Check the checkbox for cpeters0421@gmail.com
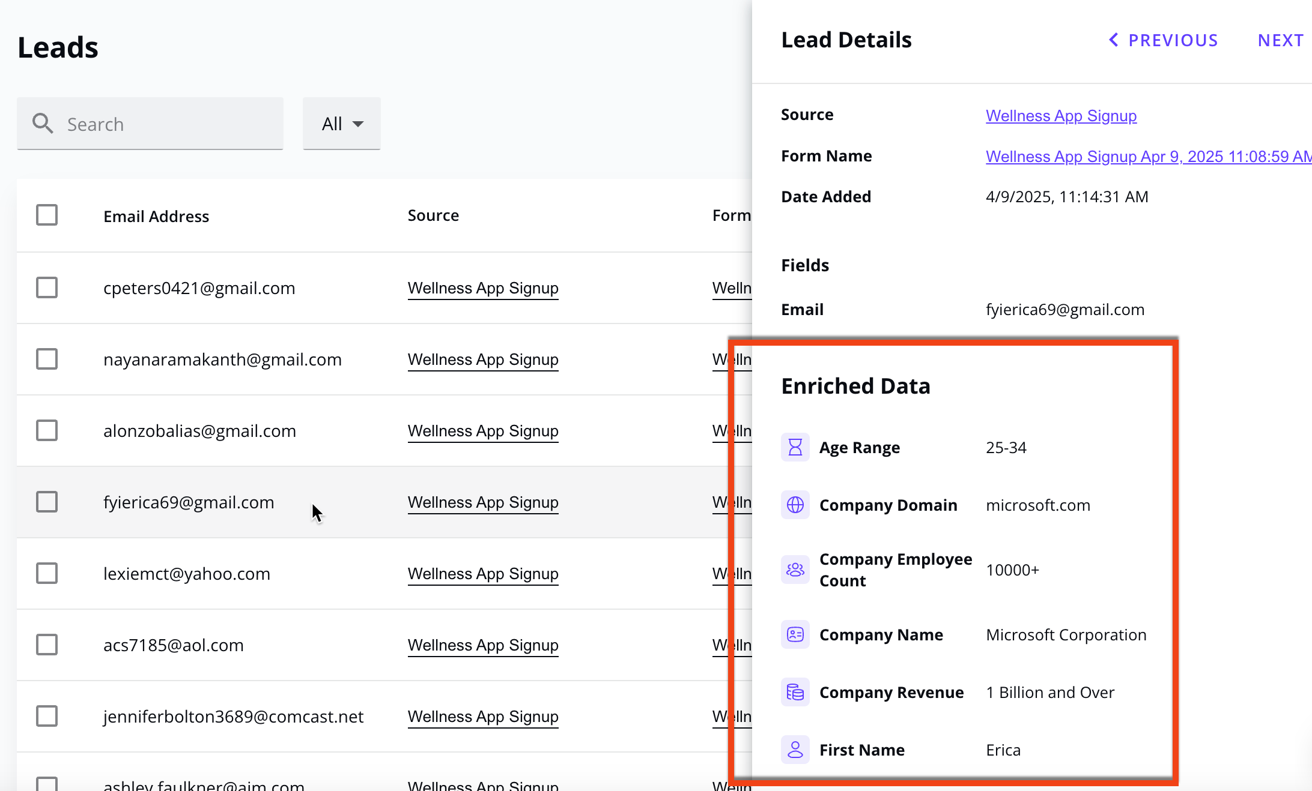Image resolution: width=1312 pixels, height=791 pixels. 47,287
